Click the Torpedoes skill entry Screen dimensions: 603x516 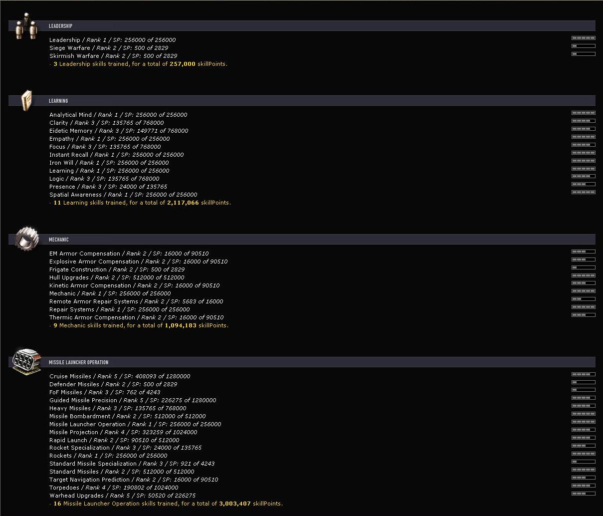click(x=114, y=488)
